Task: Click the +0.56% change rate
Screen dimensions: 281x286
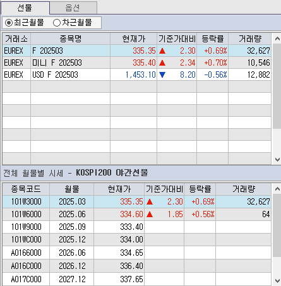Action: pyautogui.click(x=203, y=214)
